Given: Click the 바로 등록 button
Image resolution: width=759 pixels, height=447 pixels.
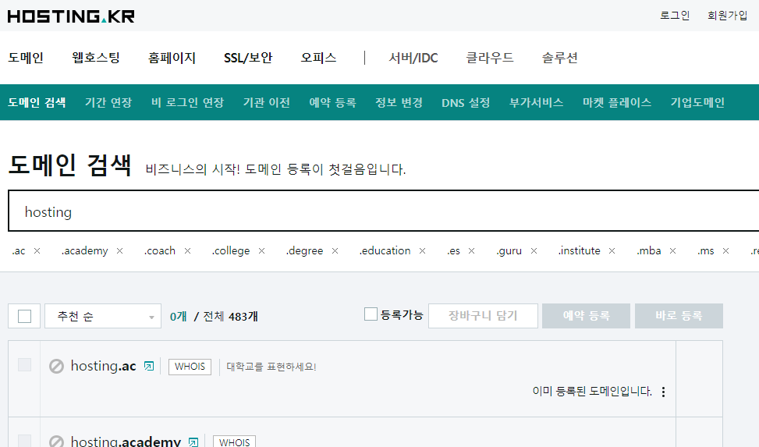Looking at the screenshot, I should 679,316.
